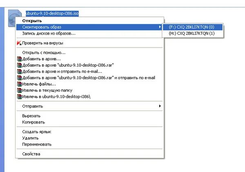The width and height of the screenshot is (245, 172).
Task: Select Копировать in the context menu
Action: 90,122
